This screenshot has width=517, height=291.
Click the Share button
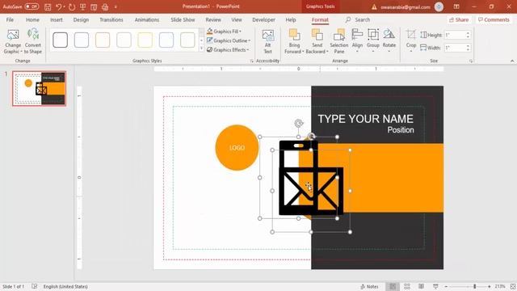tap(459, 19)
